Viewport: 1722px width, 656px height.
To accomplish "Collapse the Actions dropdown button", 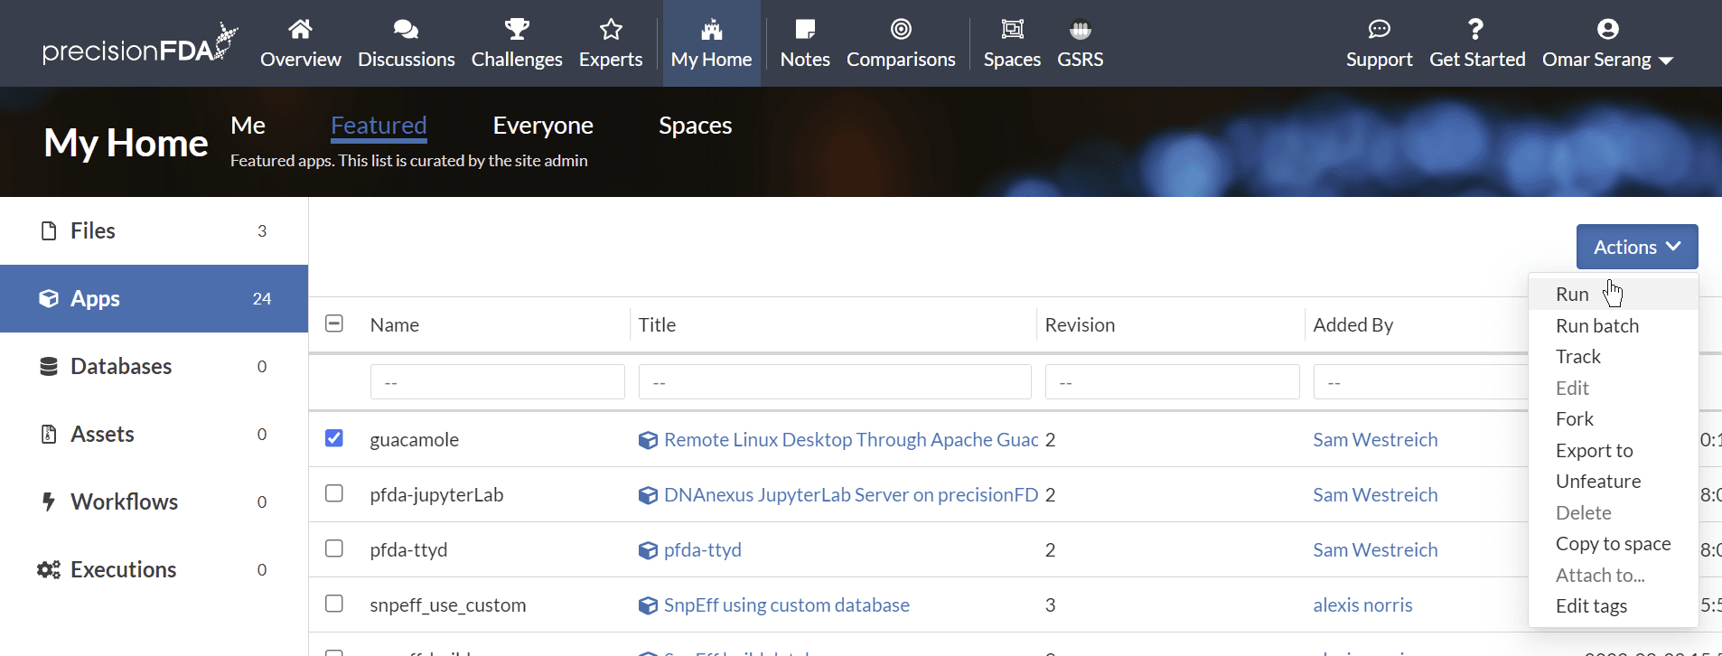I will tap(1636, 247).
